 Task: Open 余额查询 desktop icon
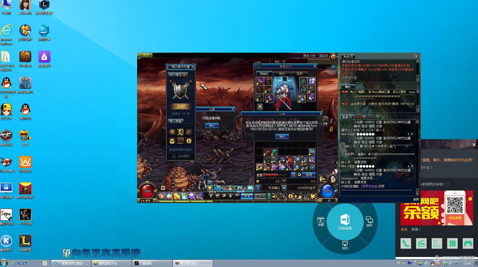44,59
